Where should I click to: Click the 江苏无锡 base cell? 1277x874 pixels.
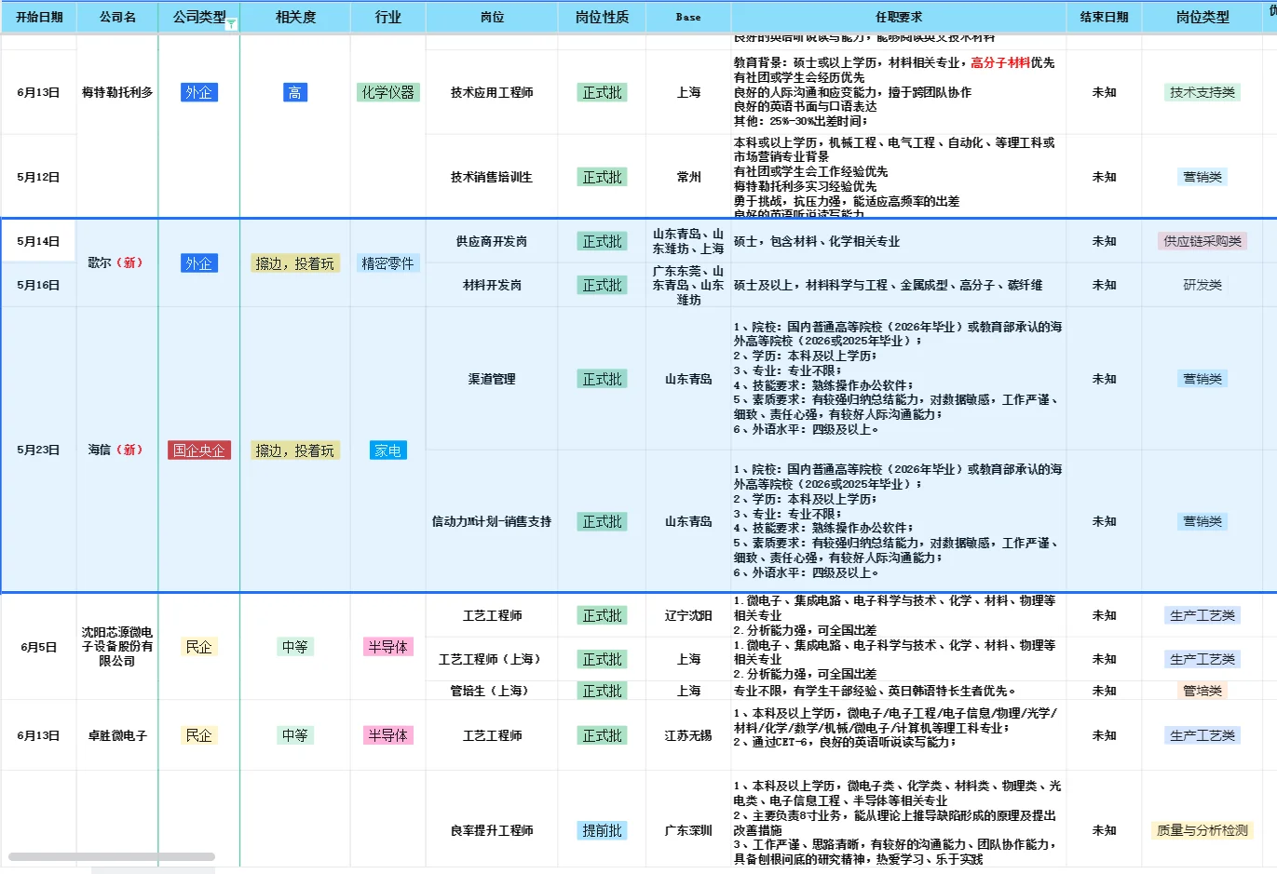688,735
